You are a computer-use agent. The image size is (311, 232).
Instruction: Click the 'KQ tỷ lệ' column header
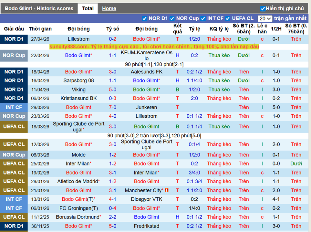coord(219,29)
